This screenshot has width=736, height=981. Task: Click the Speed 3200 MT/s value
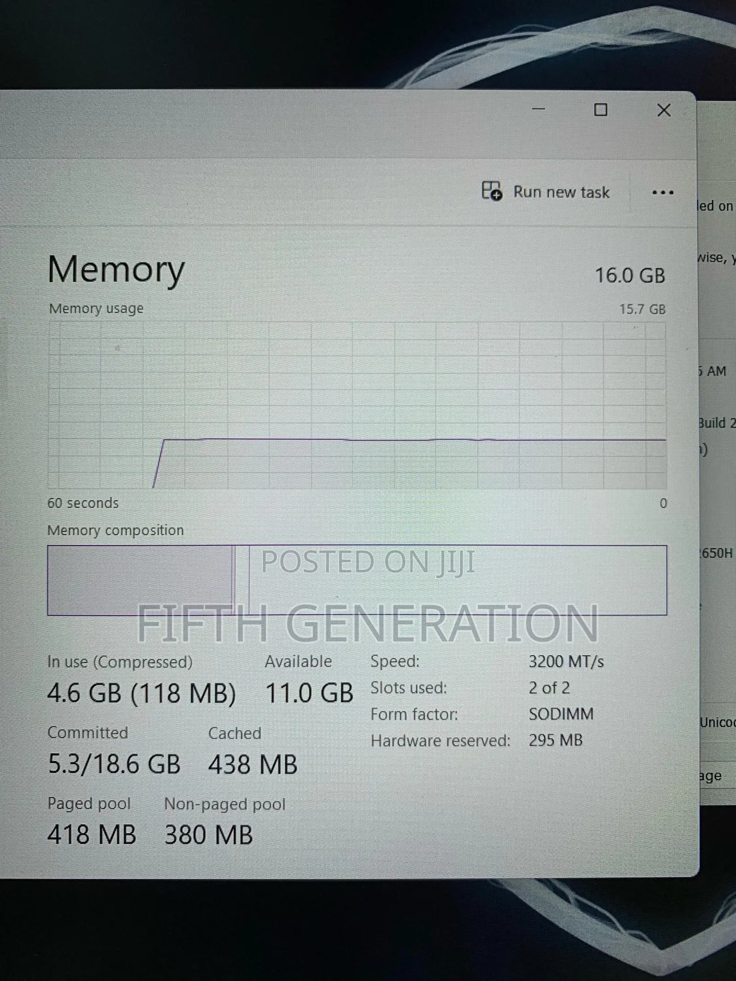pyautogui.click(x=566, y=661)
